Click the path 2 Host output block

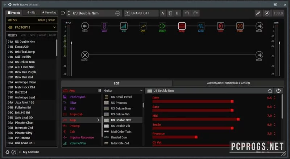(259, 55)
